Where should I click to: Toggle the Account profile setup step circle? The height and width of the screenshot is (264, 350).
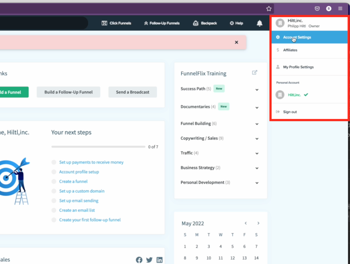(54, 172)
